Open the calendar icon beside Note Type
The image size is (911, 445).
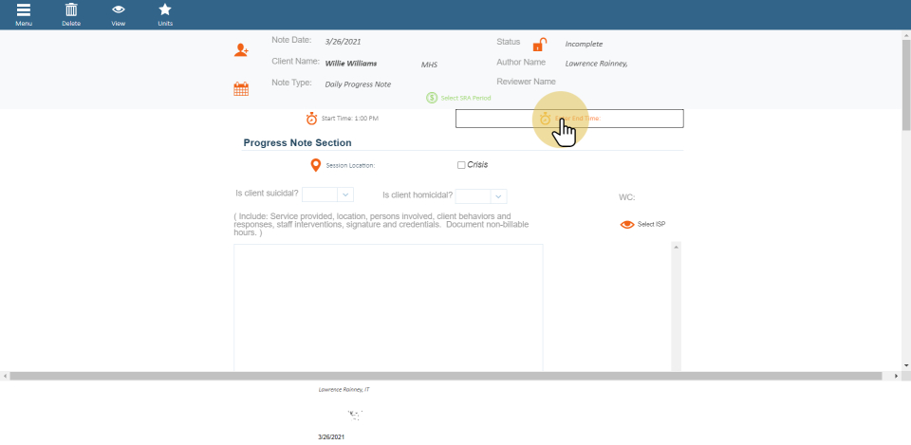tap(241, 89)
